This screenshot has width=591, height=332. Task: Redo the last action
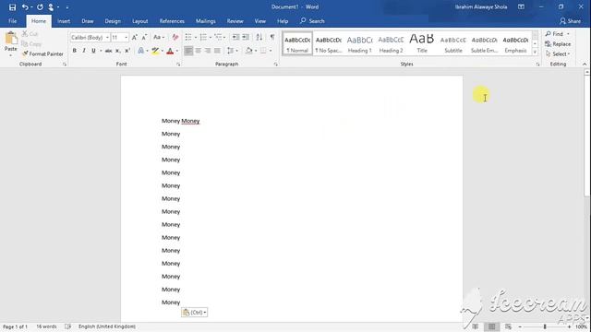pyautogui.click(x=40, y=7)
